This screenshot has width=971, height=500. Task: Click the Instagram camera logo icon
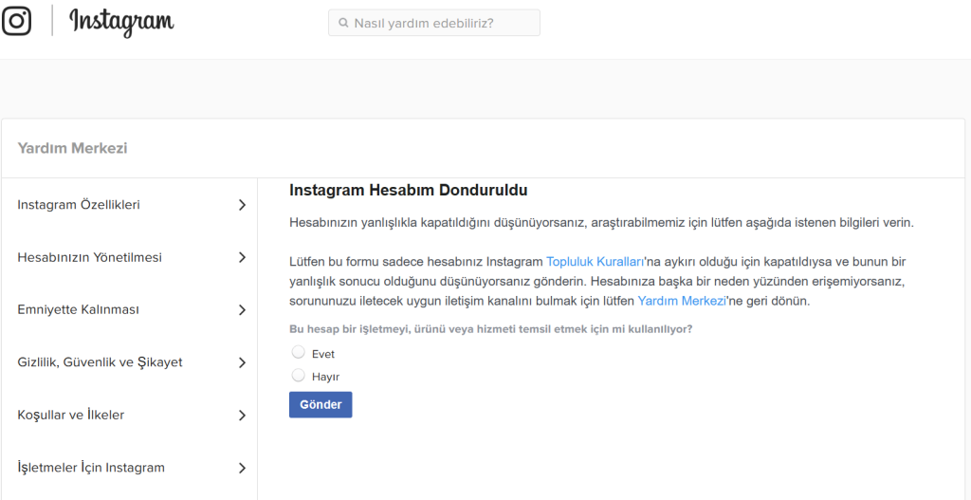click(16, 21)
